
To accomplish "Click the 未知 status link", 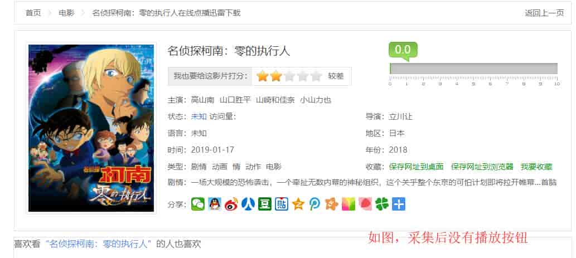I will (x=199, y=116).
